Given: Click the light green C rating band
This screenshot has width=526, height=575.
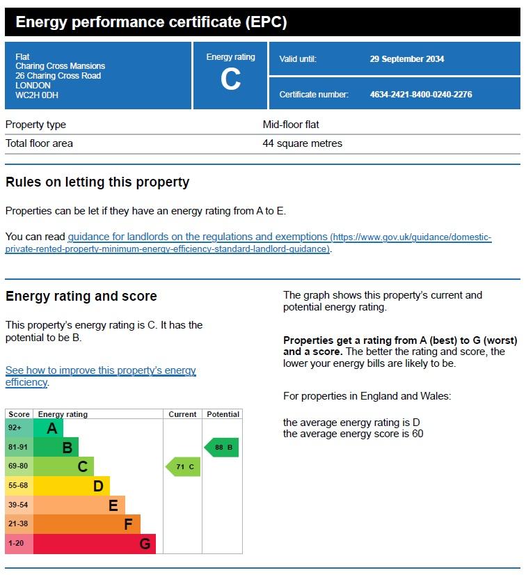Looking at the screenshot, I should 63,466.
